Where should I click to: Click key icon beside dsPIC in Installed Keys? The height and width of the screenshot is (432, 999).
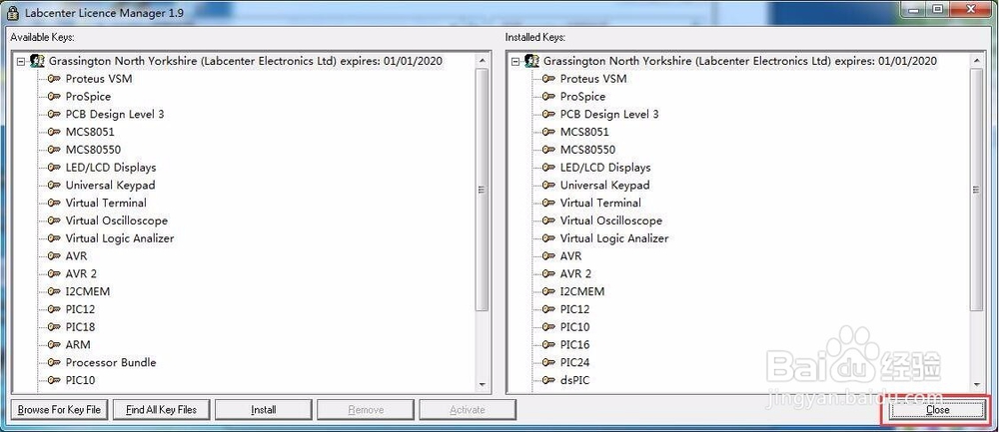click(x=548, y=380)
